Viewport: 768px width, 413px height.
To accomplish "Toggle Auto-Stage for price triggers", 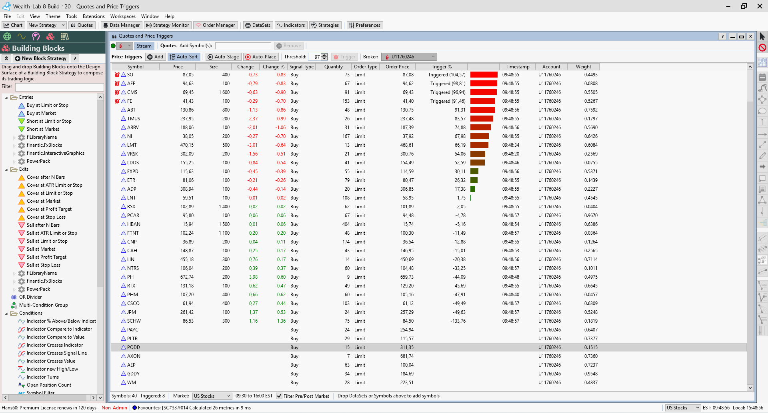I will [x=223, y=57].
